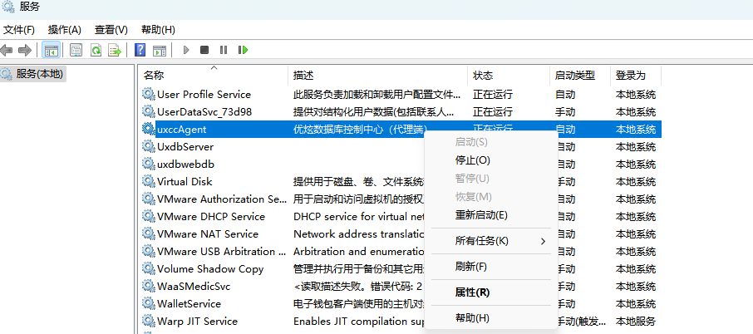Click the blue Help question mark icon

tap(140, 50)
